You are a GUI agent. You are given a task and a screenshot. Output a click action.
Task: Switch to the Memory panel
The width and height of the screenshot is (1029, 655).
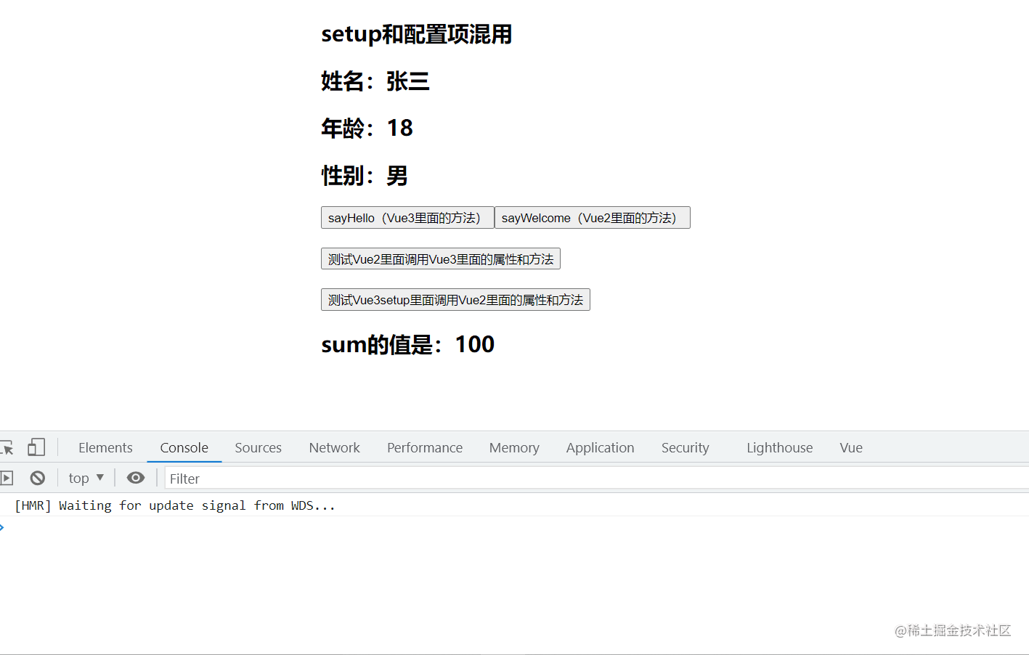click(513, 447)
